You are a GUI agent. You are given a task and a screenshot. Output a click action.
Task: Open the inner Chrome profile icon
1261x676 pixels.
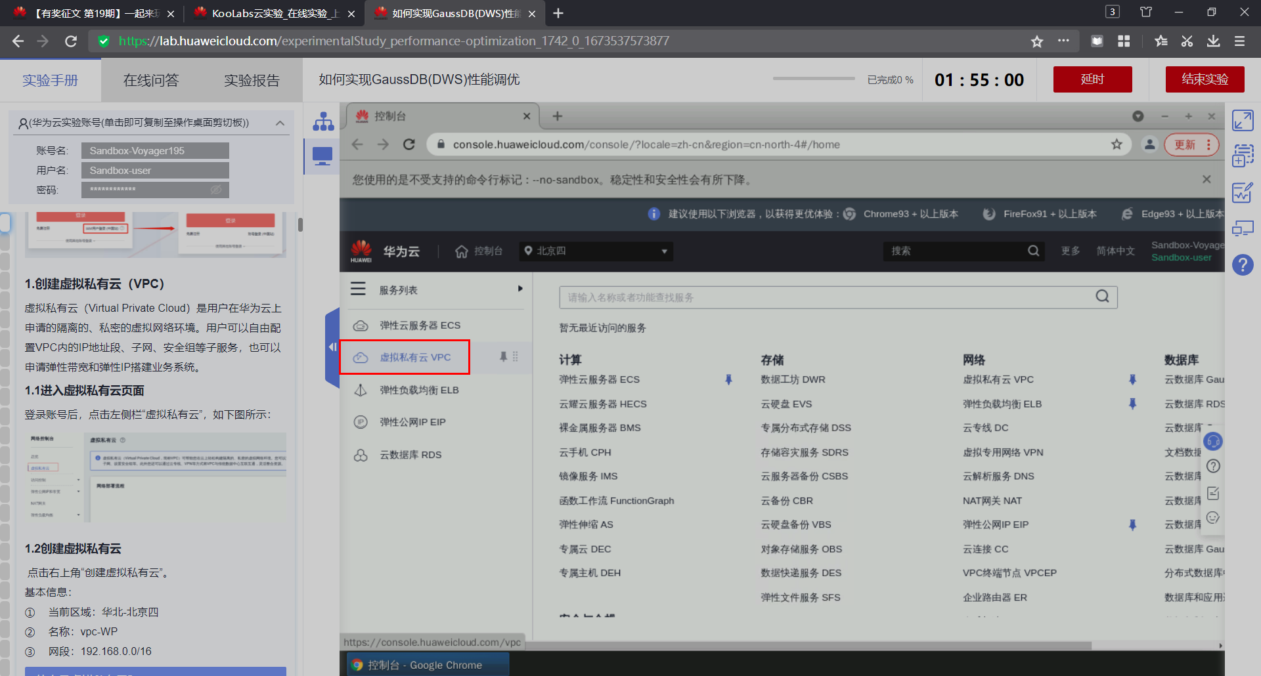pyautogui.click(x=1149, y=144)
